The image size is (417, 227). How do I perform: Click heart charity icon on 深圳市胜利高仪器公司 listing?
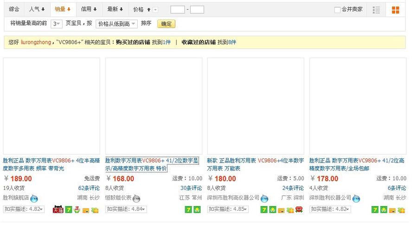[299, 210]
